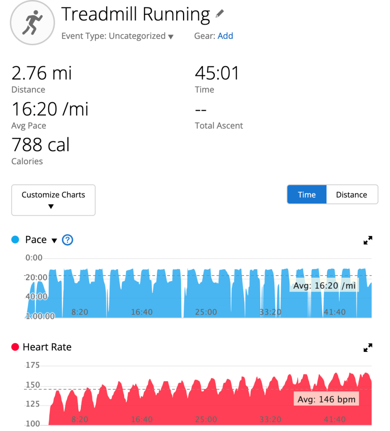Click the treadmill running activity icon

(x=32, y=23)
